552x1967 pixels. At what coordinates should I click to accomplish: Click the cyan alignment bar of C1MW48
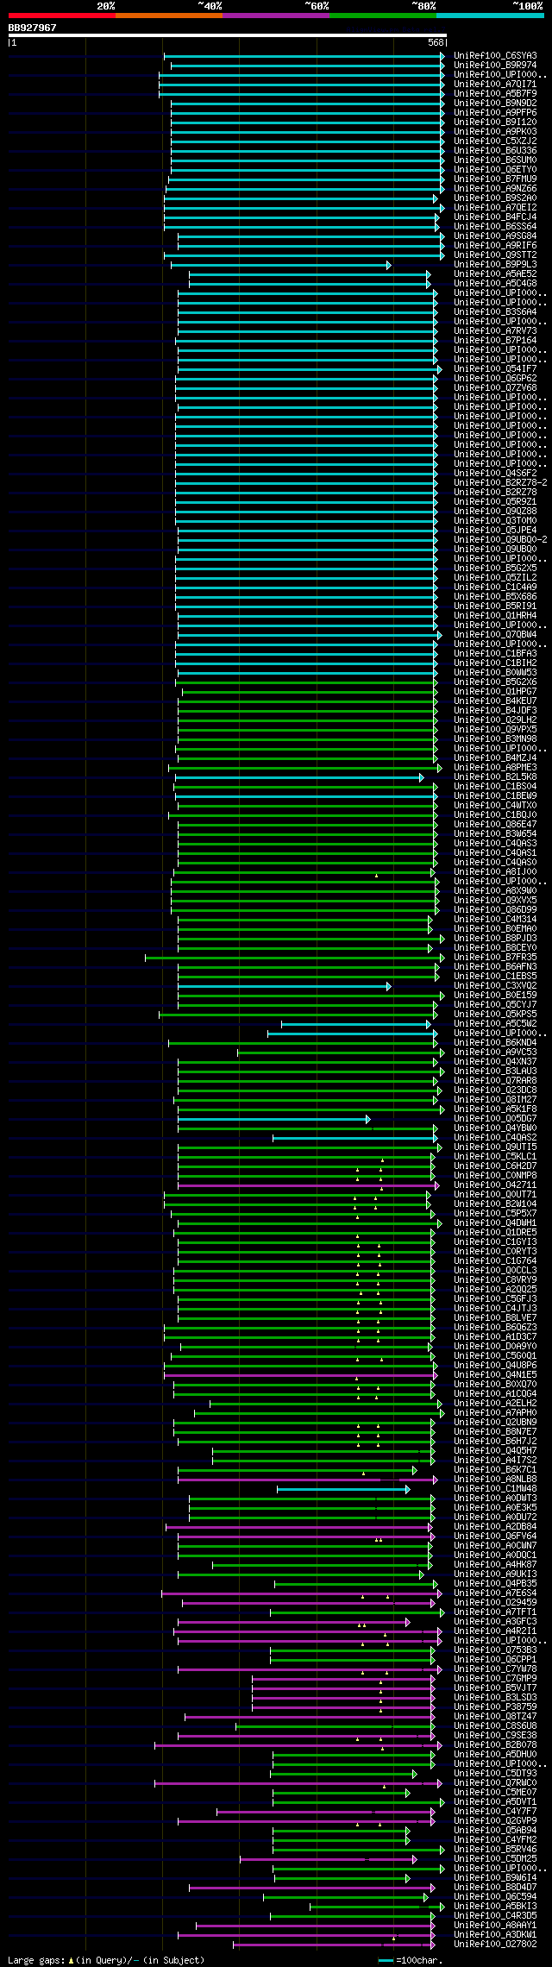(343, 1489)
